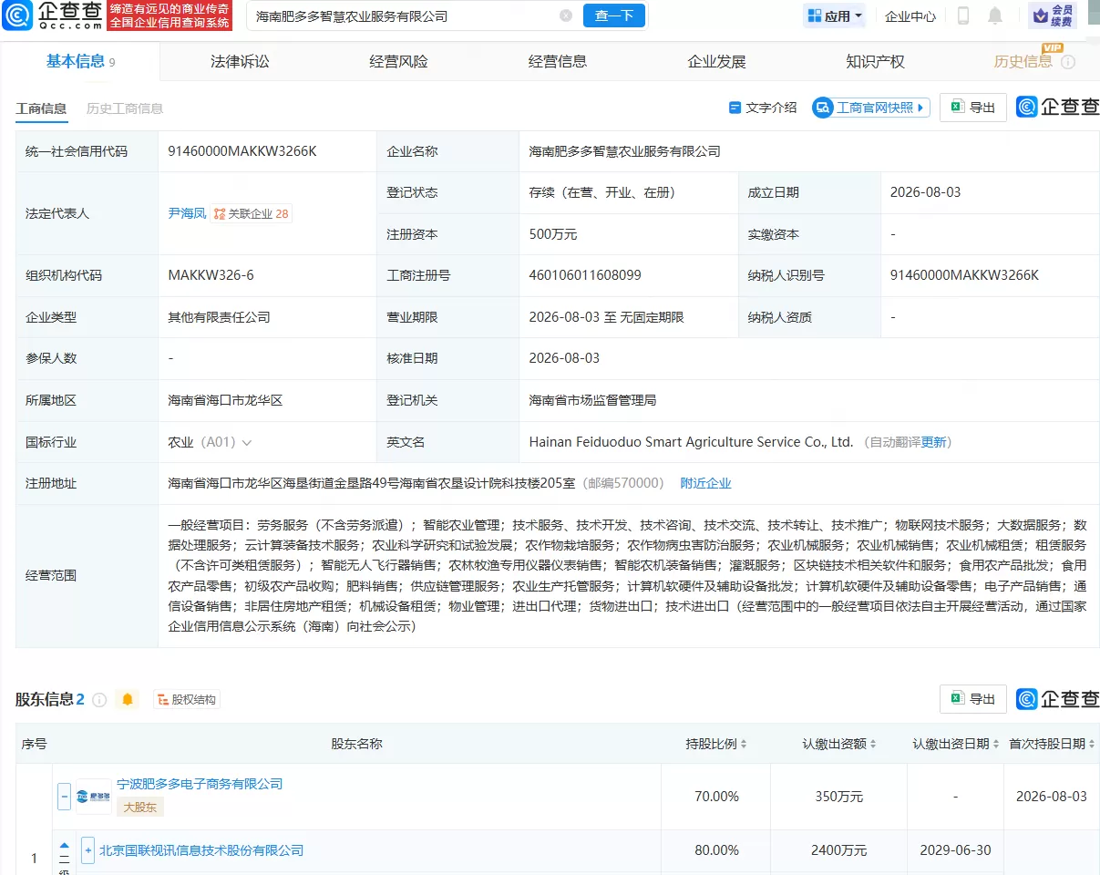This screenshot has height=875, width=1100.
Task: Switch to 企业发展 tab
Action: tap(716, 62)
